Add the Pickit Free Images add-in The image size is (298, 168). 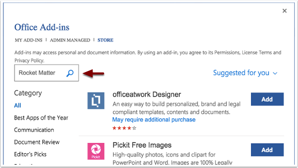tap(267, 150)
